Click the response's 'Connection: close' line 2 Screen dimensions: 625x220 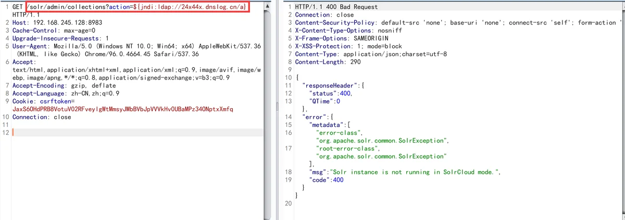click(324, 15)
